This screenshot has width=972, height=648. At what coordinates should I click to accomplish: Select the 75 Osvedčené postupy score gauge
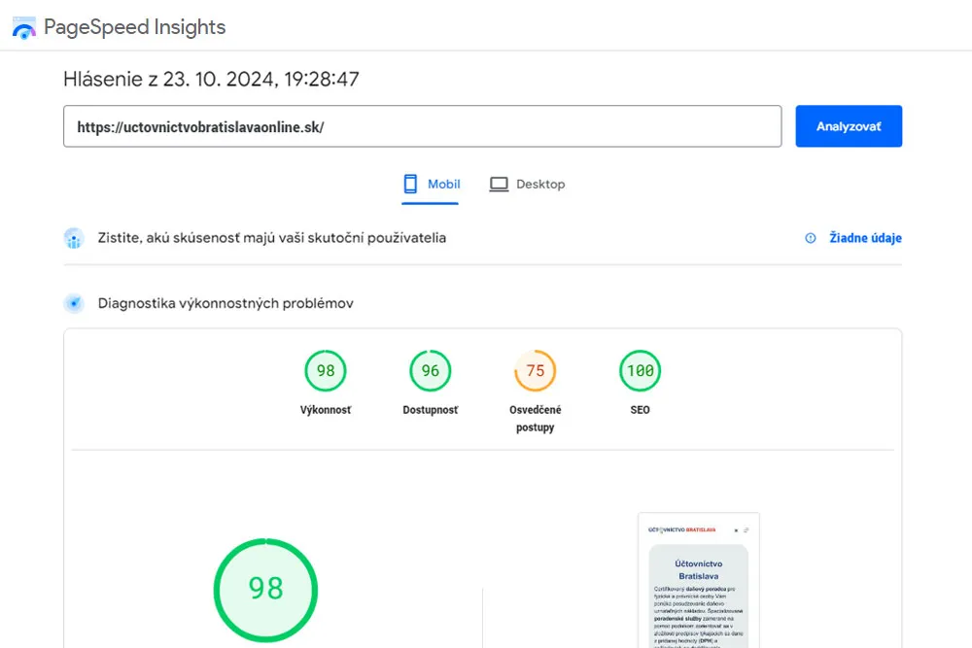pyautogui.click(x=535, y=370)
